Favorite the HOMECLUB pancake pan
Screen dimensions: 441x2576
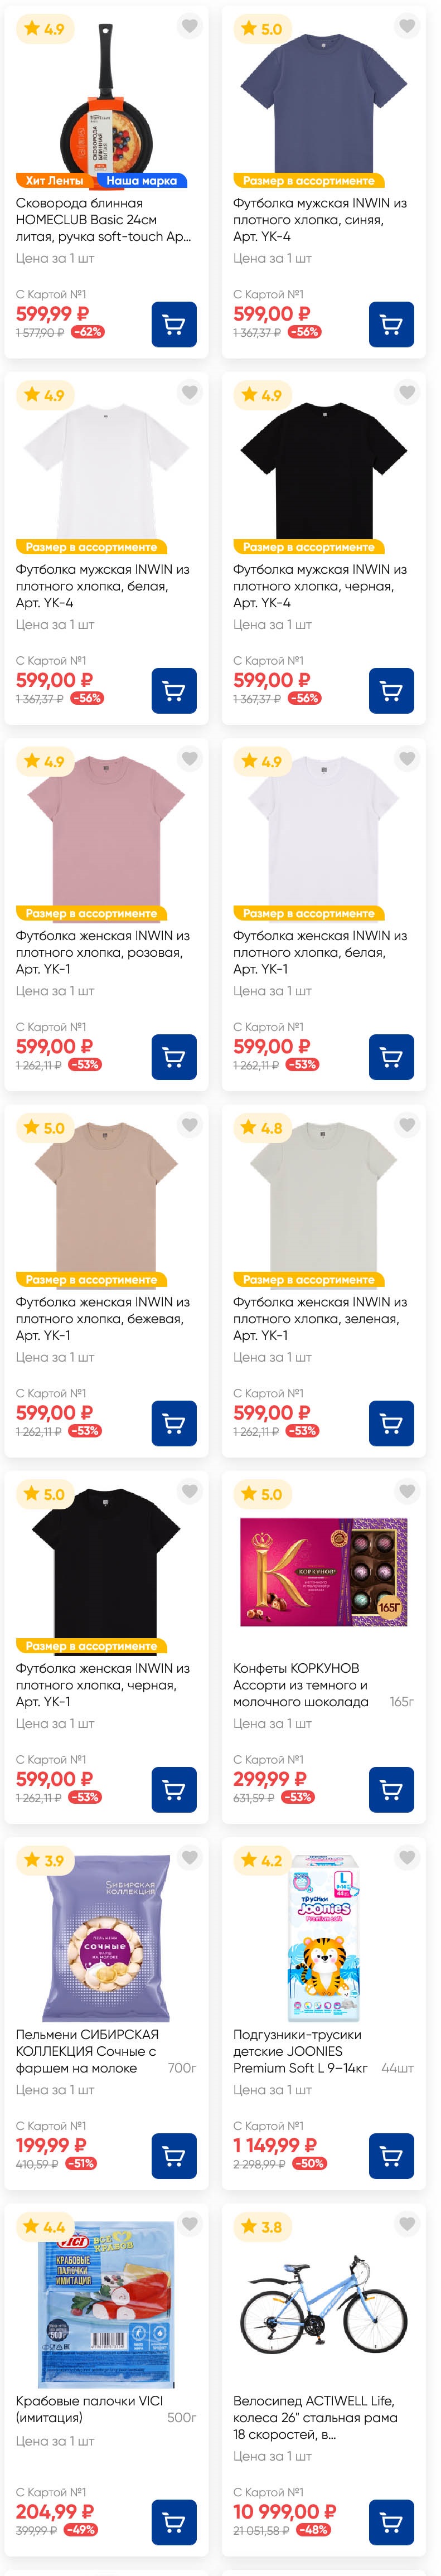coord(189,26)
